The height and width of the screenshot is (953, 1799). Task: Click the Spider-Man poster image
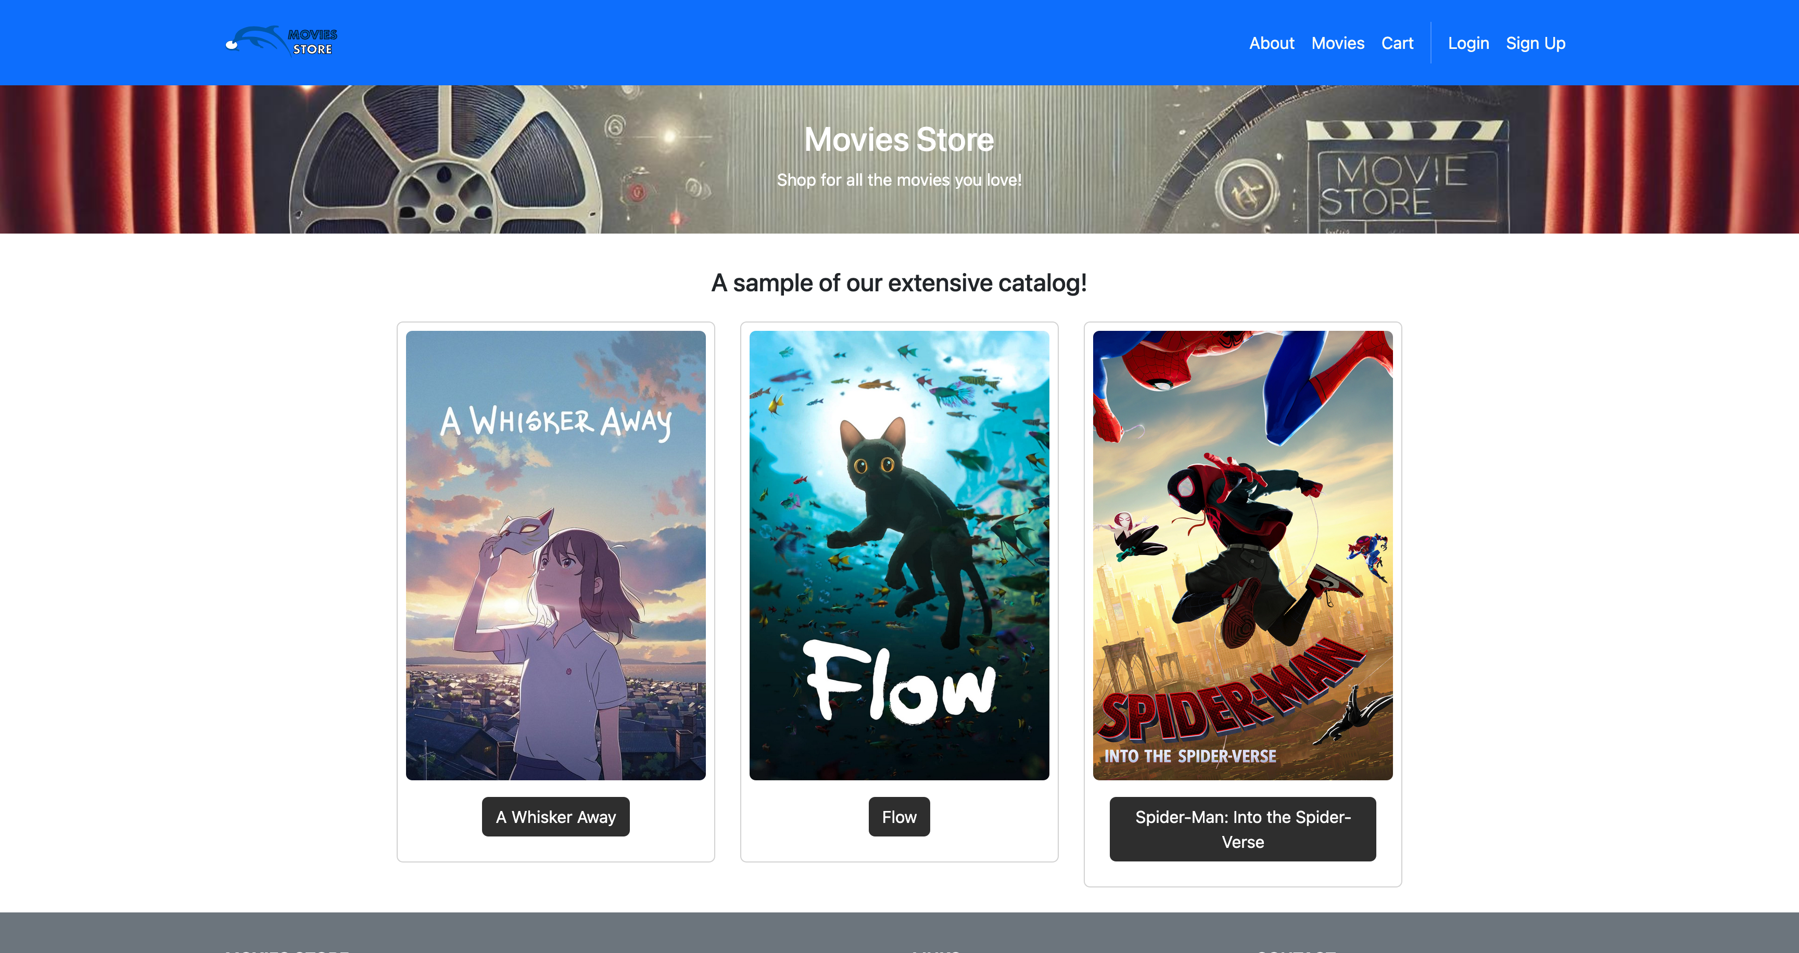click(x=1243, y=556)
